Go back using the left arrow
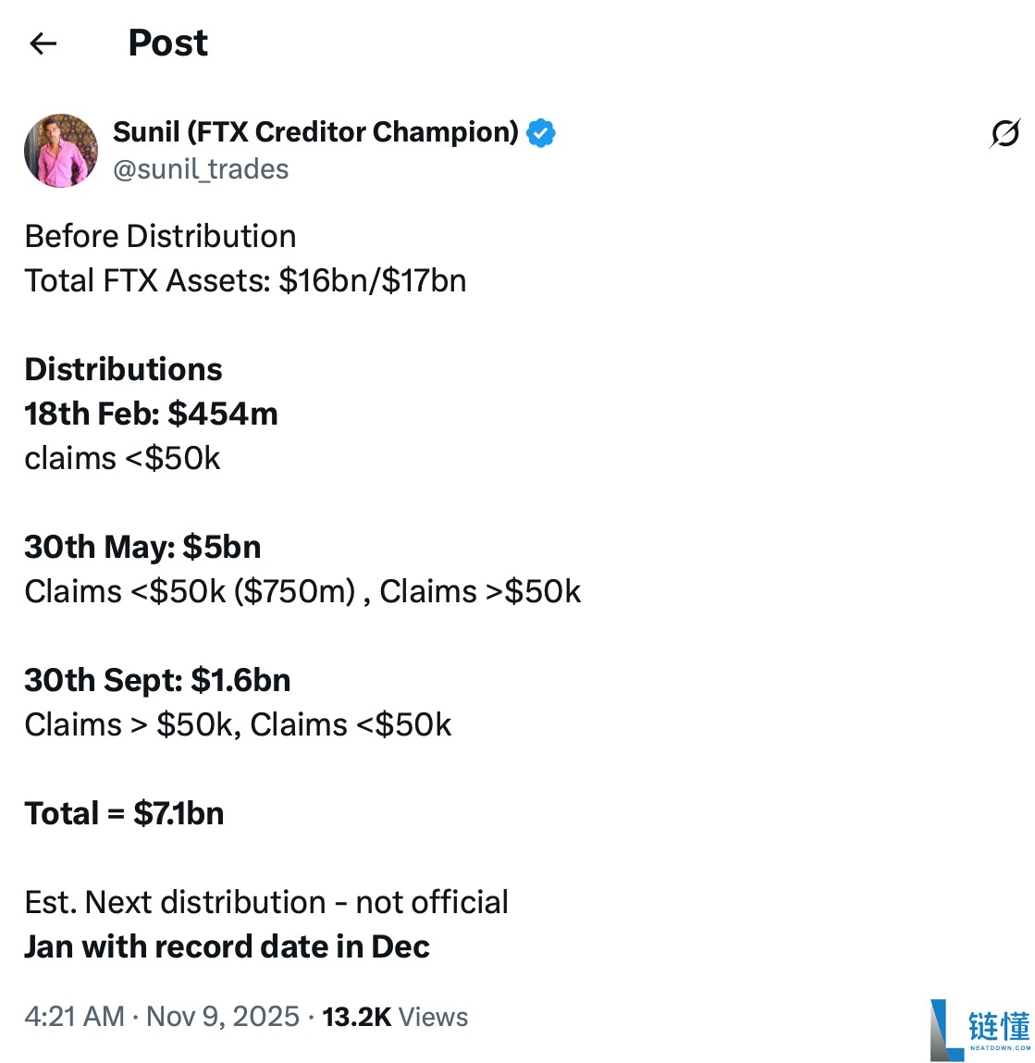 click(x=43, y=43)
